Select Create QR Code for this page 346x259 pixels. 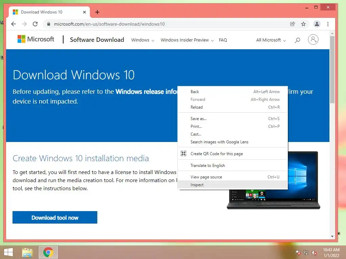click(232, 154)
